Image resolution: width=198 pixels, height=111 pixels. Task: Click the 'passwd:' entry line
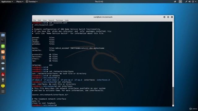tap(43, 38)
